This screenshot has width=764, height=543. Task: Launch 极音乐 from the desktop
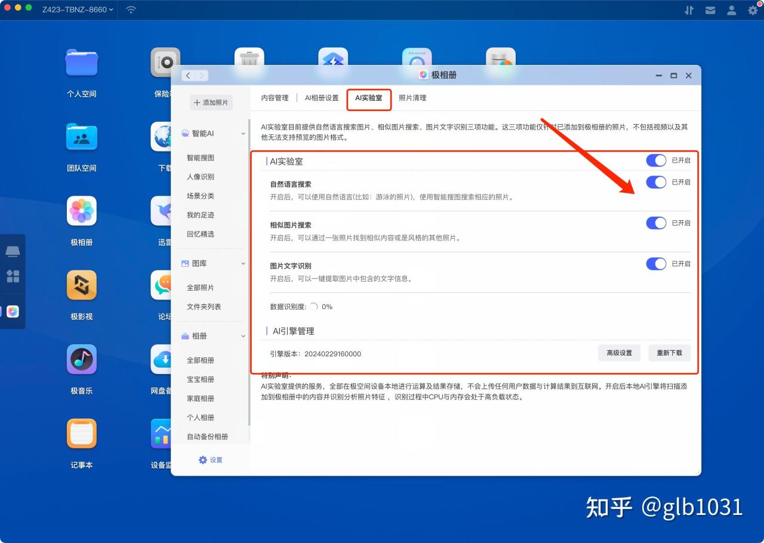click(x=81, y=359)
